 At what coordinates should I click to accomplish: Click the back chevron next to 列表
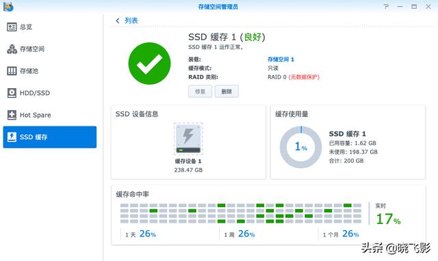tap(118, 20)
